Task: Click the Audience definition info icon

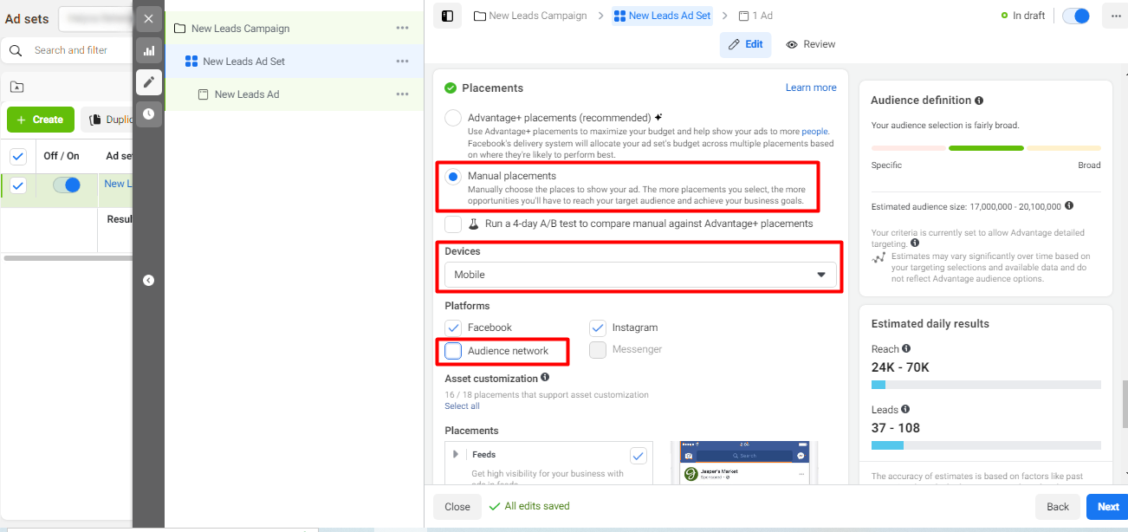Action: point(979,101)
